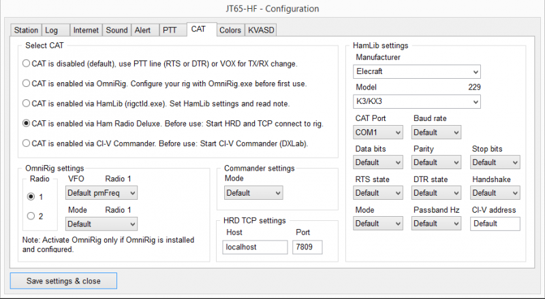Click the CI-V address input field
The height and width of the screenshot is (299, 545).
[495, 224]
